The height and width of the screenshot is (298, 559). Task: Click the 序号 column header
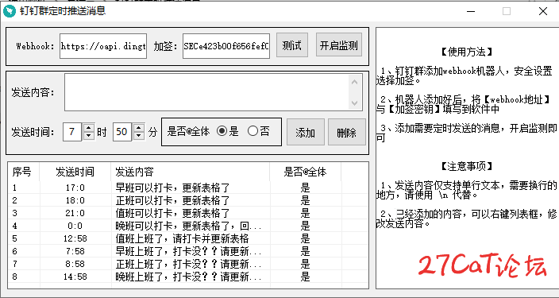24,172
